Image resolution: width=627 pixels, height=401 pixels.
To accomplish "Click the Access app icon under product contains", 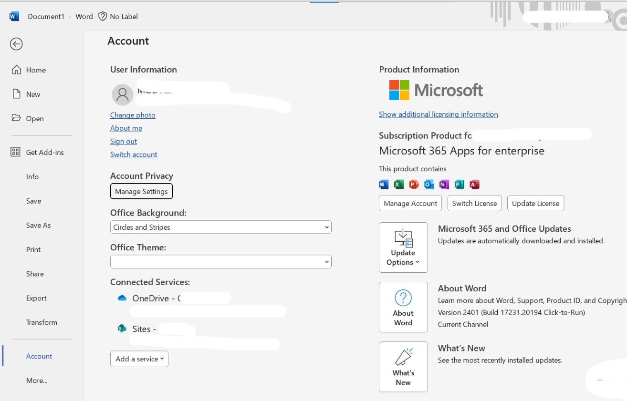I will [x=474, y=185].
